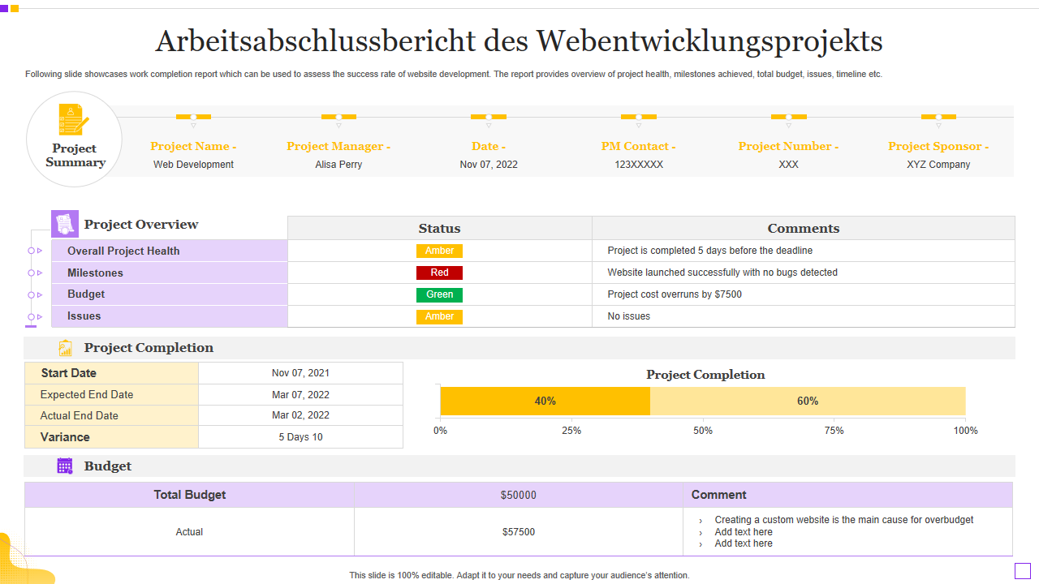Click the Project Summary document icon
The image size is (1039, 584).
tap(73, 120)
